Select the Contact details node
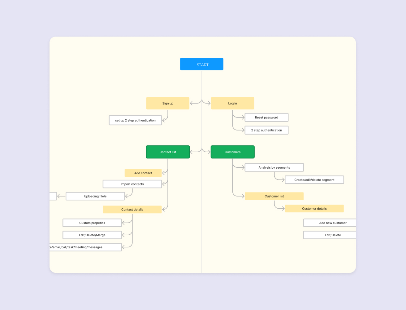The height and width of the screenshot is (310, 406). click(x=132, y=210)
